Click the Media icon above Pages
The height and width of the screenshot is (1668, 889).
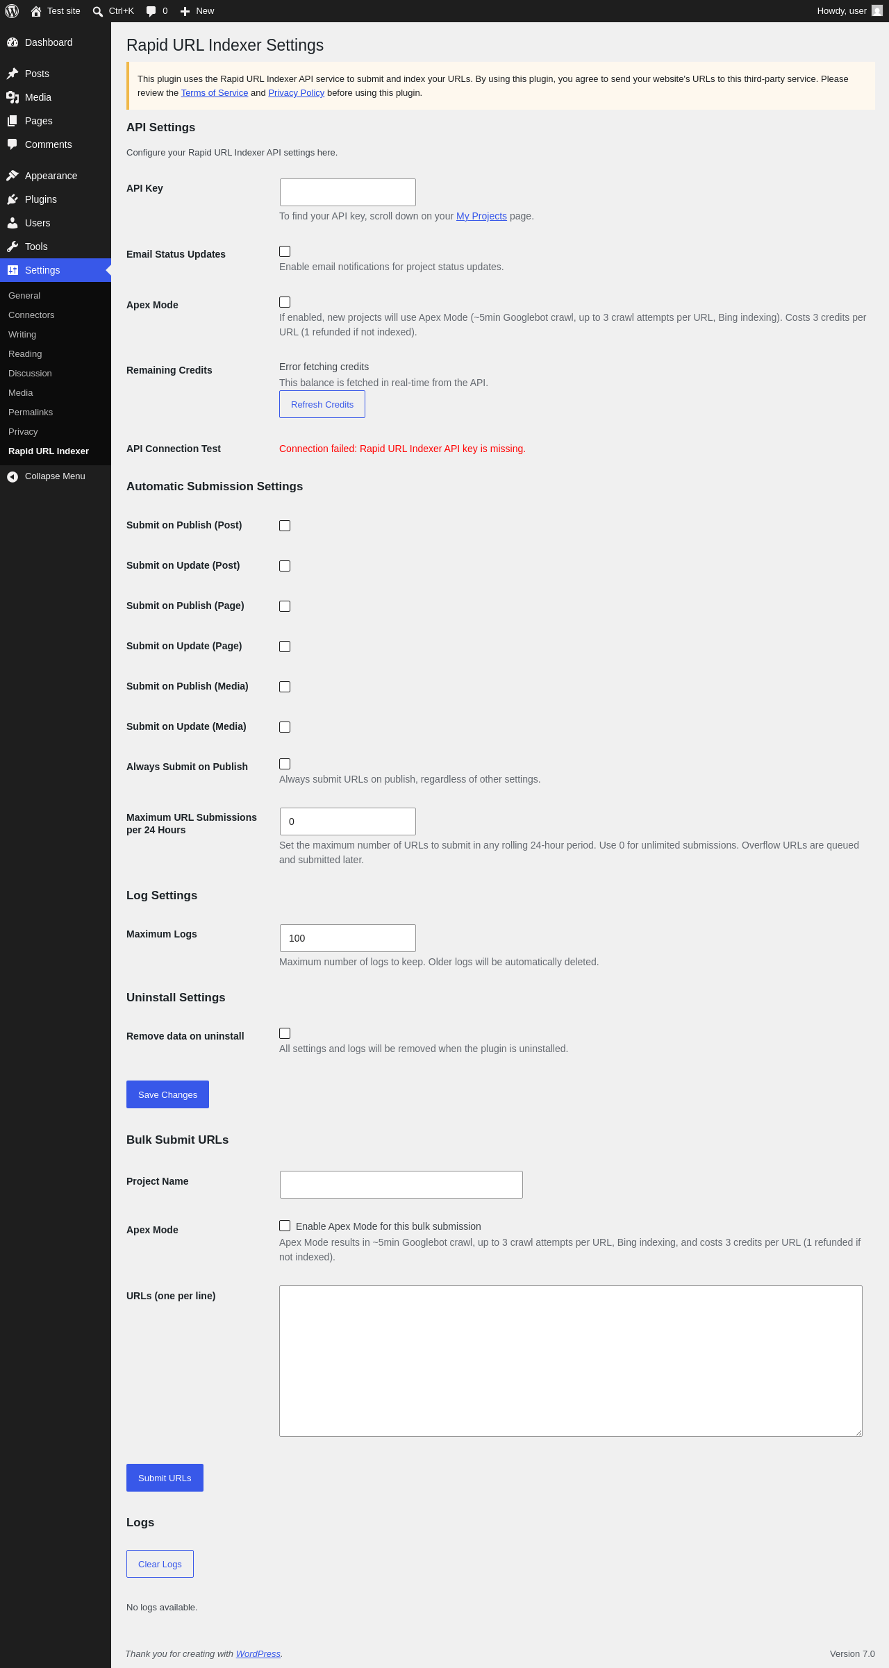pos(13,97)
